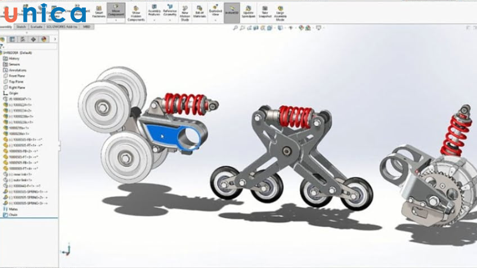Select the Sensors folder

(x=11, y=64)
